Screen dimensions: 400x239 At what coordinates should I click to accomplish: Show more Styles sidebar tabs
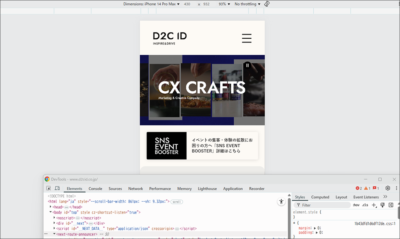click(385, 196)
